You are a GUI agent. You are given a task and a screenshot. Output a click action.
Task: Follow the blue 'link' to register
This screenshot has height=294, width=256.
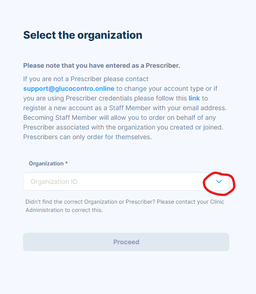pos(194,98)
